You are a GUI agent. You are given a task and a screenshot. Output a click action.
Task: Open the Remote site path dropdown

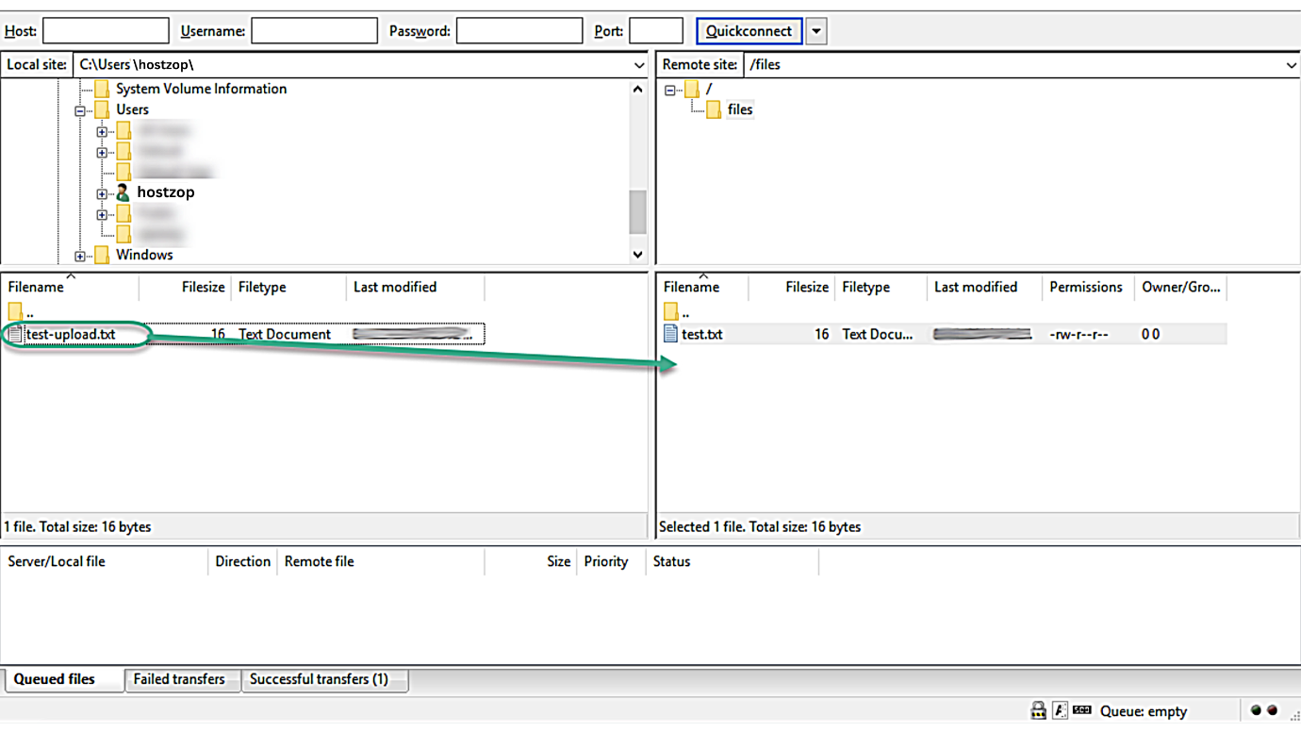[1292, 64]
